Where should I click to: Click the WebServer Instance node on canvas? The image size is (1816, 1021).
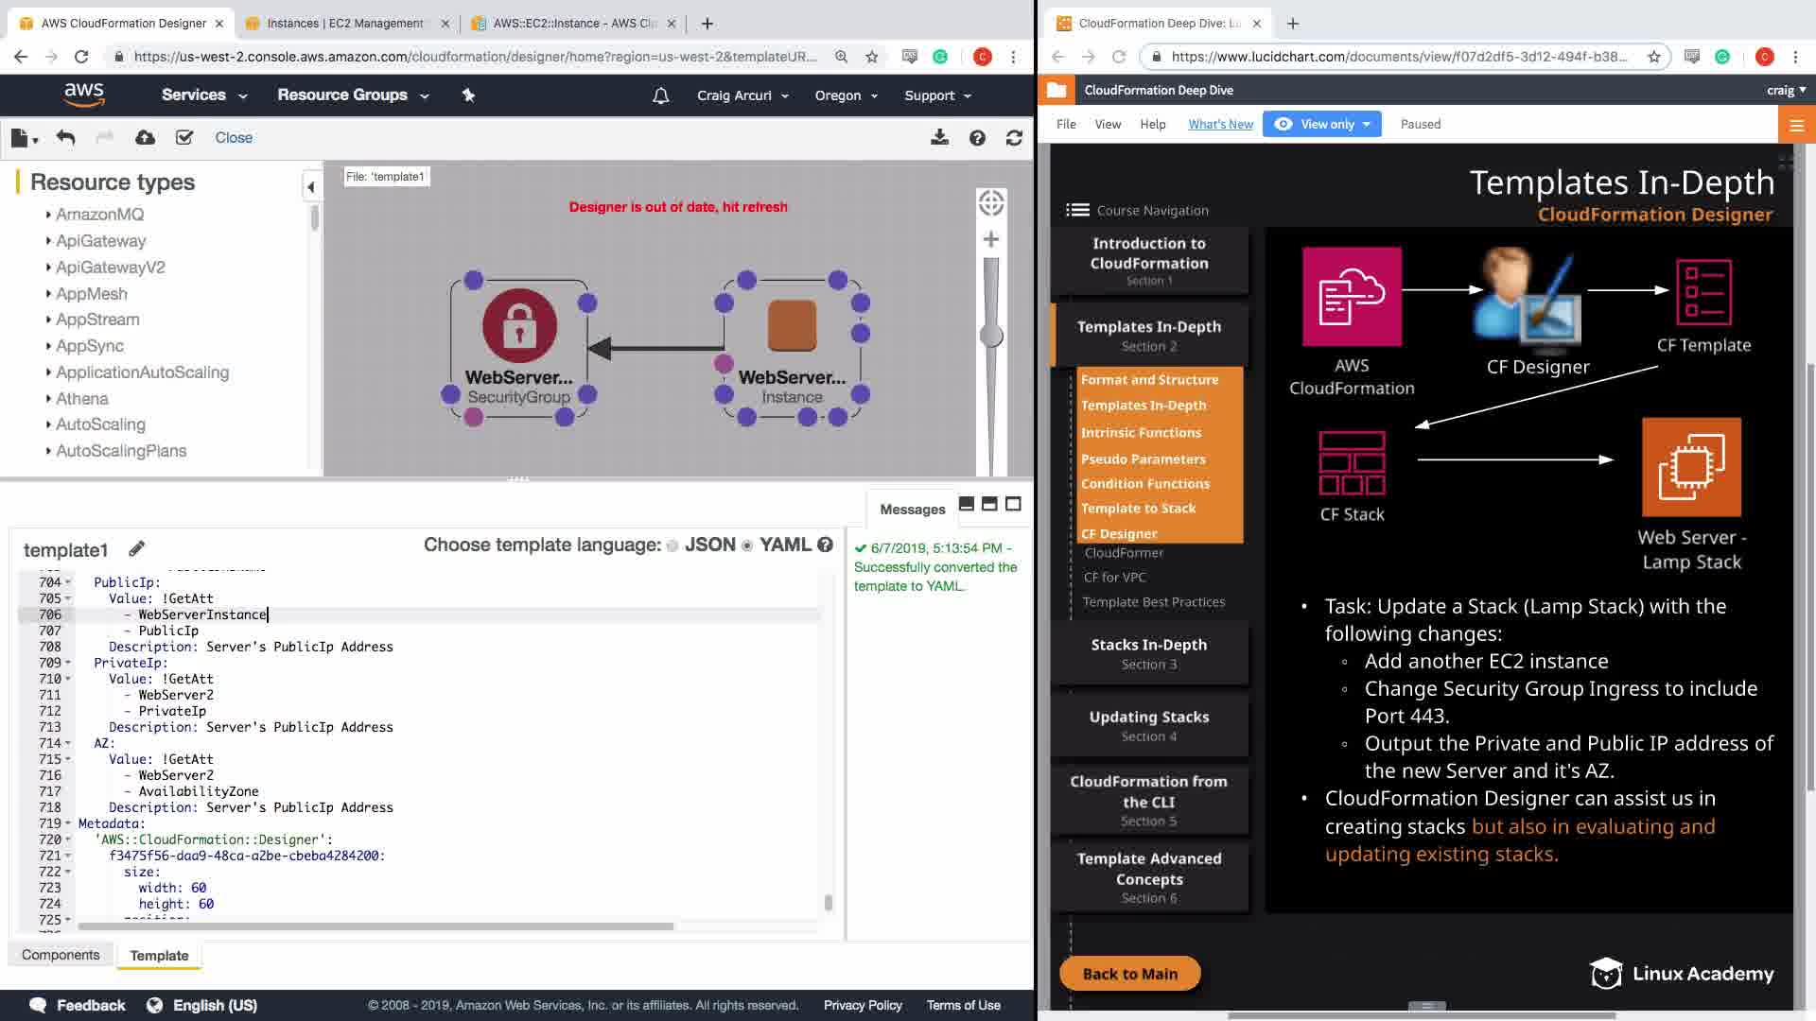[x=792, y=327]
